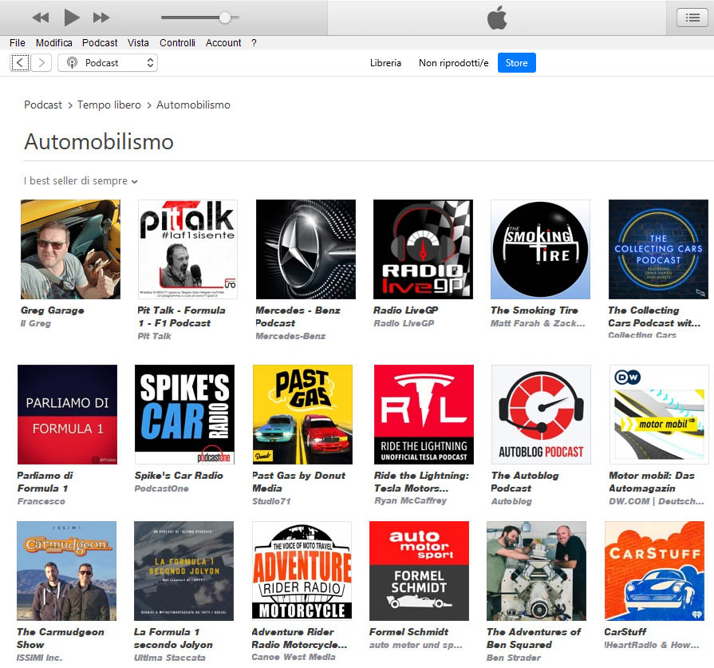Screen dimensions: 714x668
Task: Click the ISSIMI Inc. author link
Action: (x=39, y=658)
